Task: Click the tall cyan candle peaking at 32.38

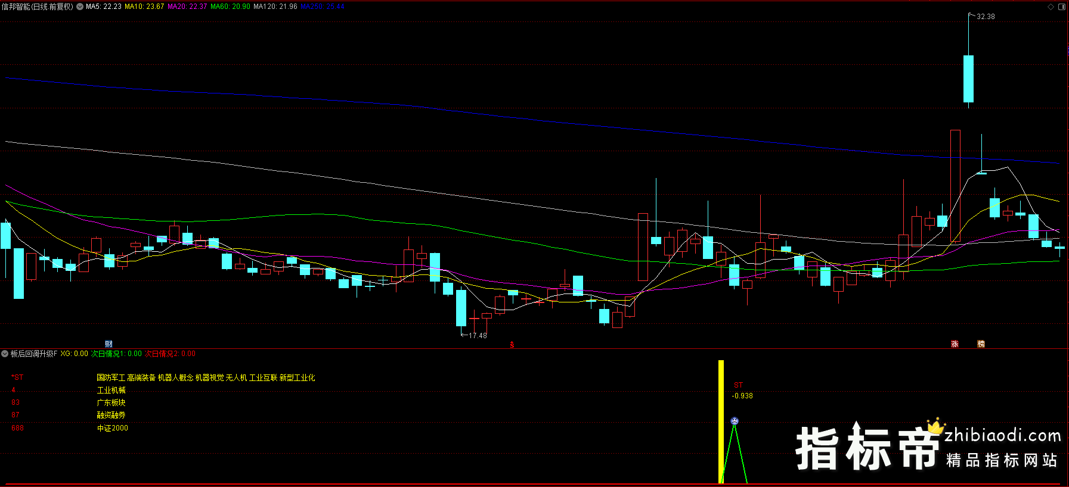Action: tap(969, 79)
